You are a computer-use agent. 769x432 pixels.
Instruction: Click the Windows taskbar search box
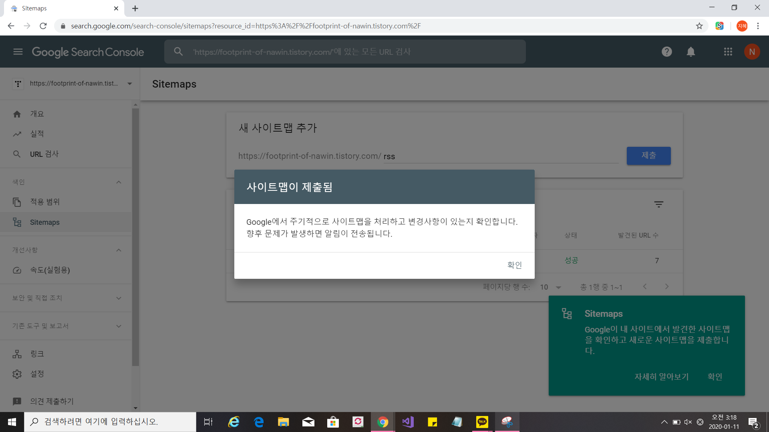(x=110, y=422)
